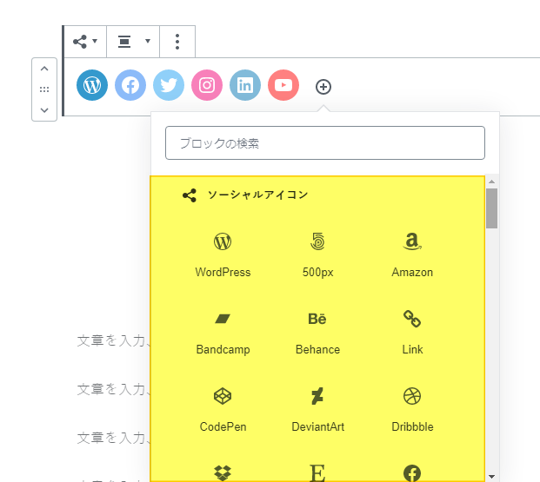540x482 pixels.
Task: Click the block drag handle dots
Action: [44, 89]
